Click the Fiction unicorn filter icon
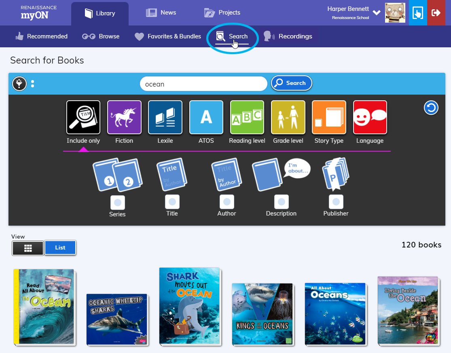The height and width of the screenshot is (353, 451). [124, 117]
